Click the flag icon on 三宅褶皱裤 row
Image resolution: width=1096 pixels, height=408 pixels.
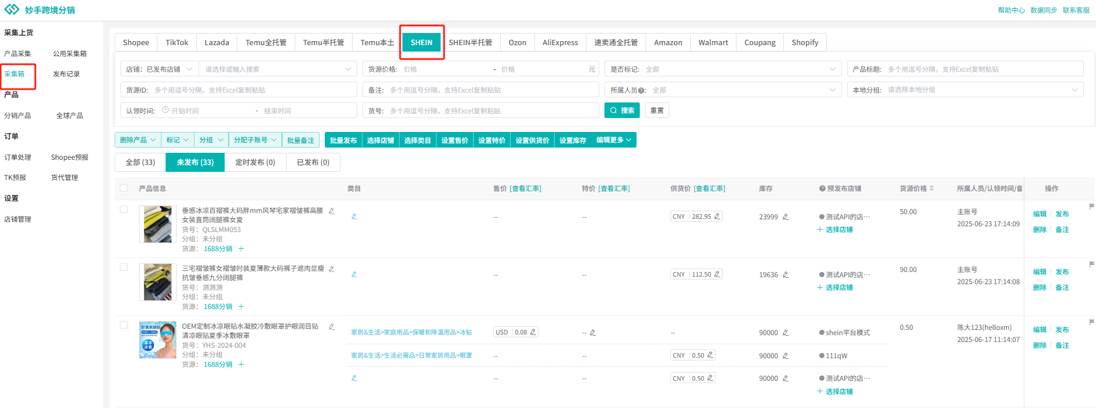1091,264
